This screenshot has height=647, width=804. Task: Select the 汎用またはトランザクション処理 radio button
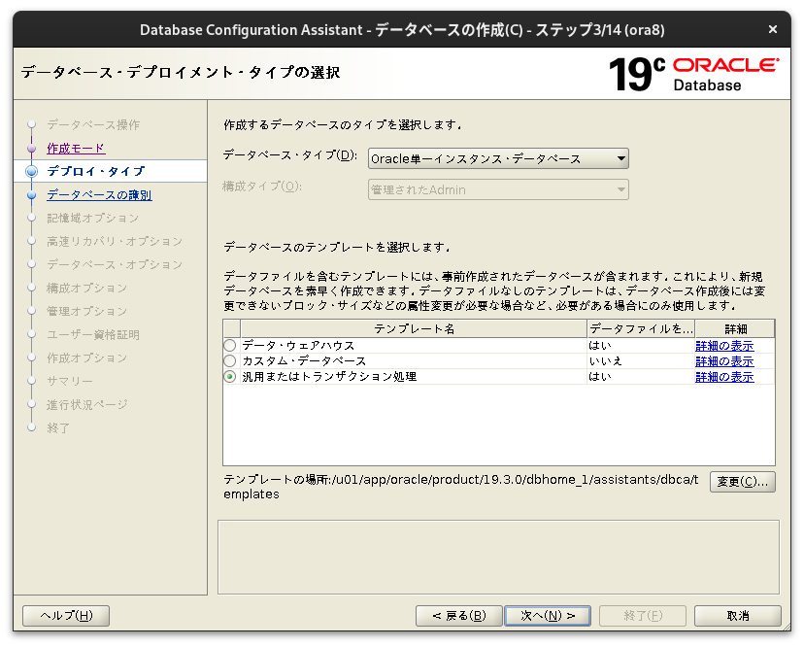click(227, 376)
